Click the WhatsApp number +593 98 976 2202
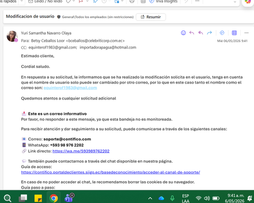Viewport: 254px width, 203px height. [x=67, y=145]
